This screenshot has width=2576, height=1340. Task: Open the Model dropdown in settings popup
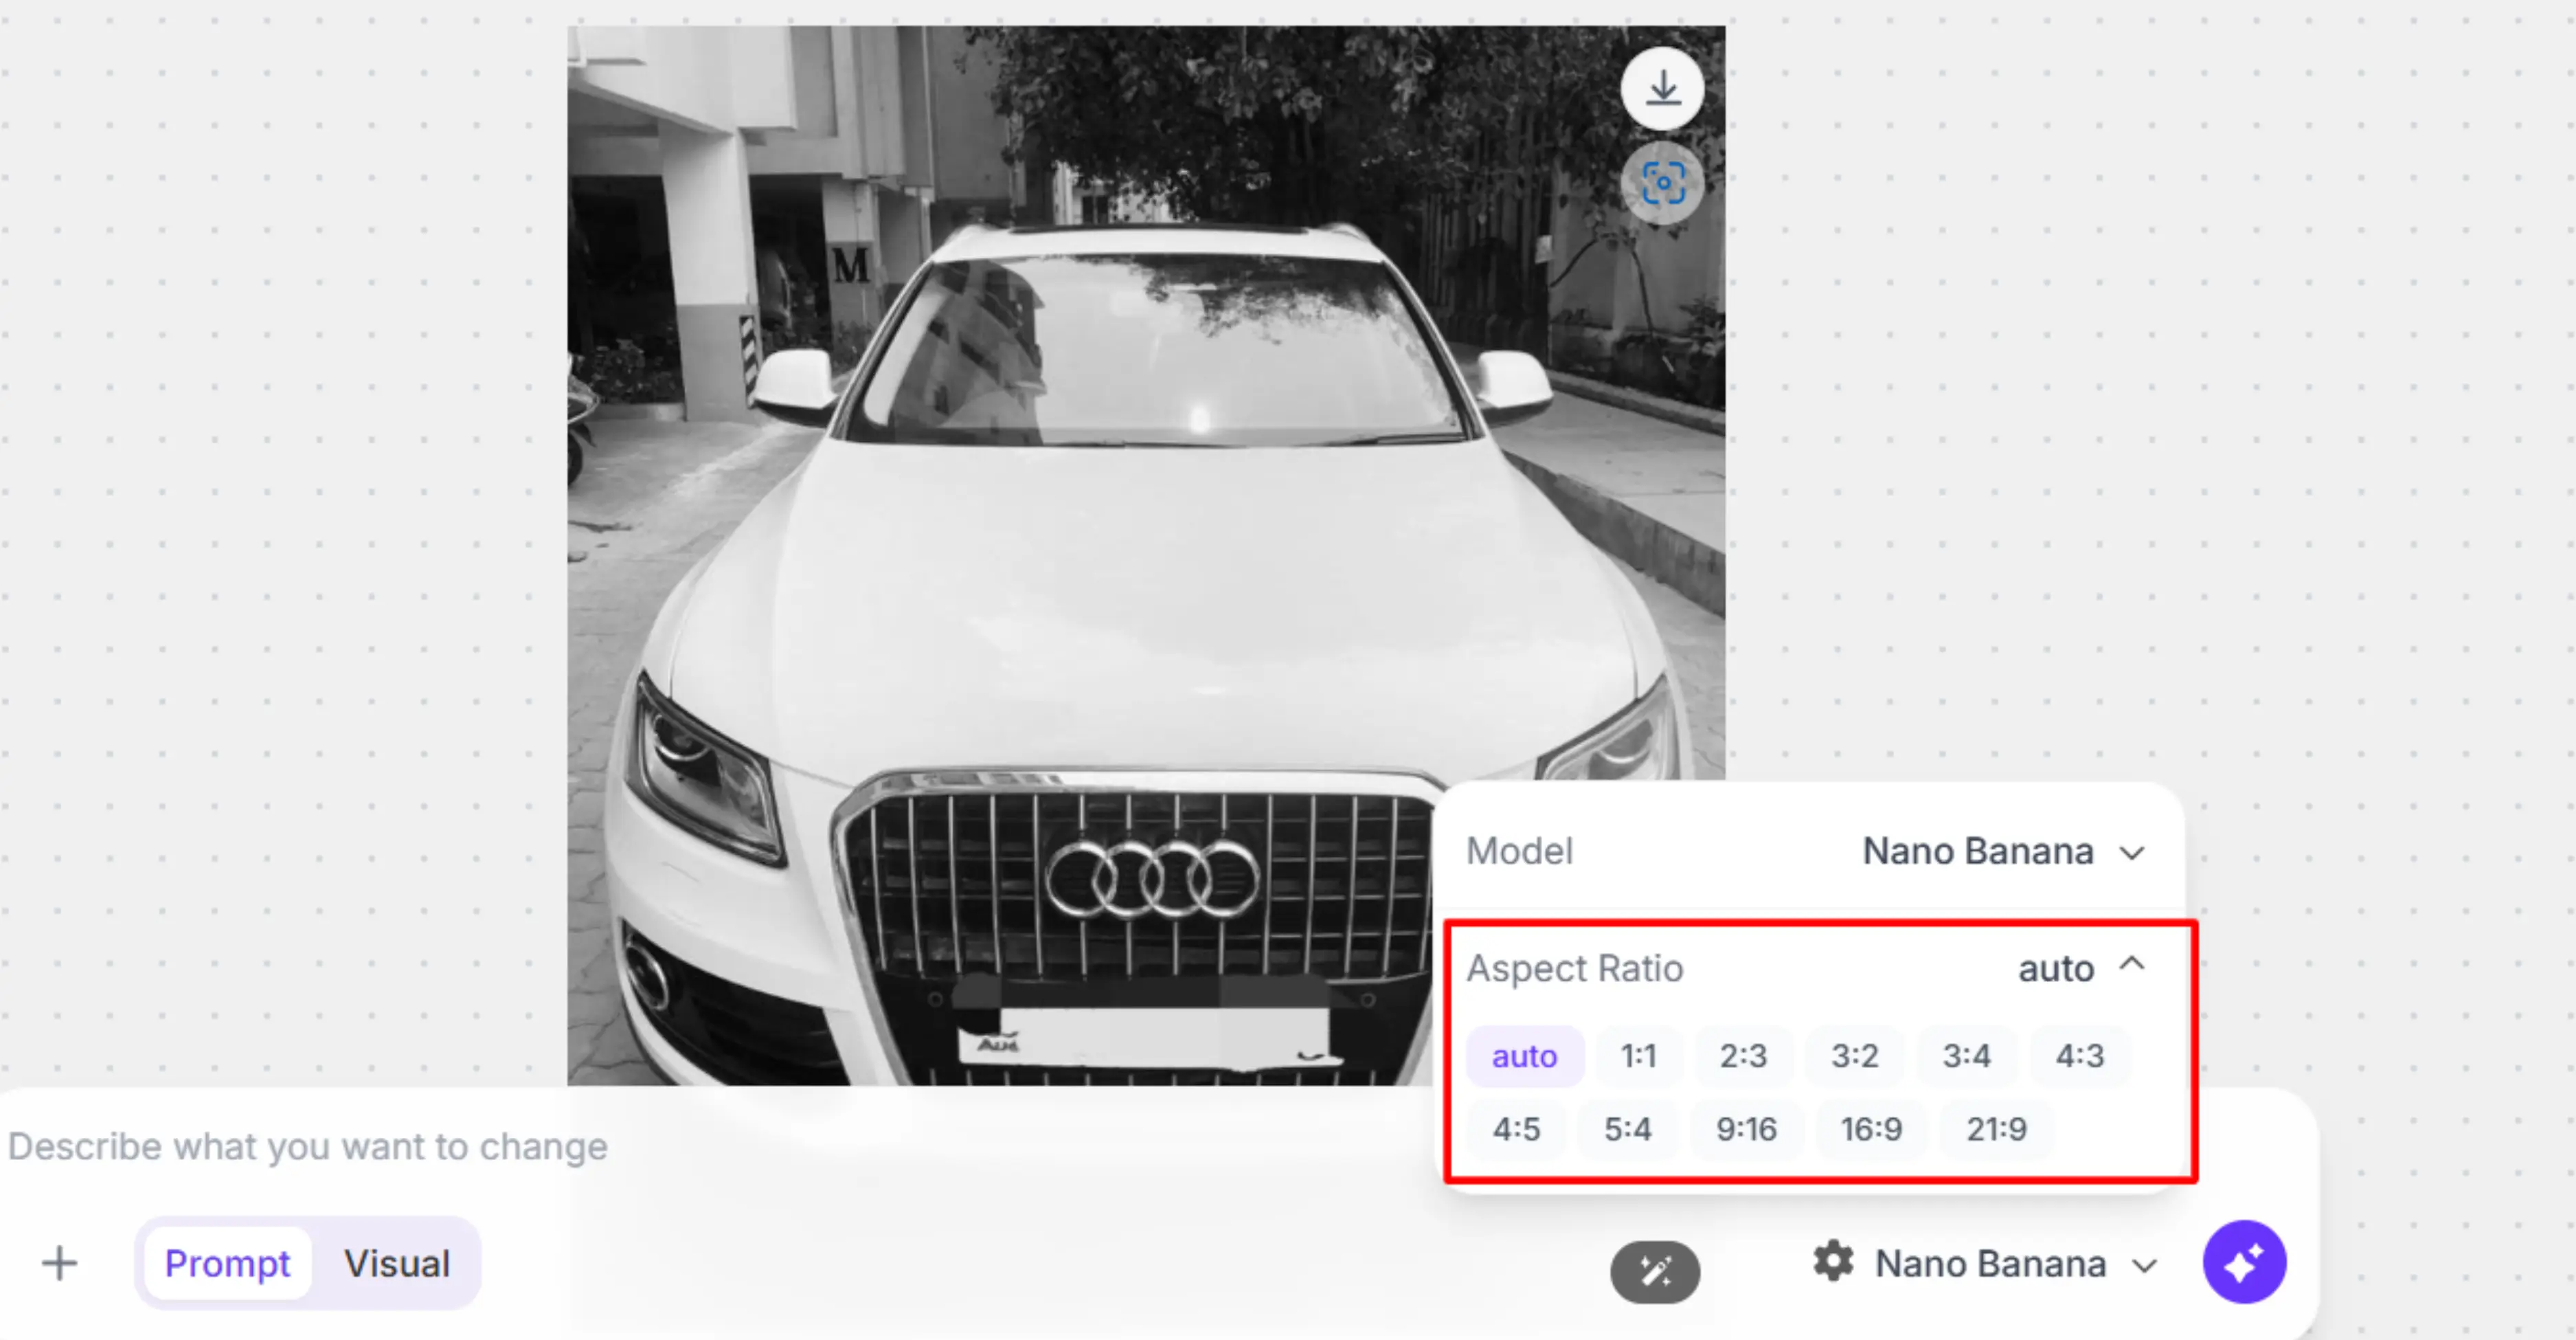[x=2003, y=851]
